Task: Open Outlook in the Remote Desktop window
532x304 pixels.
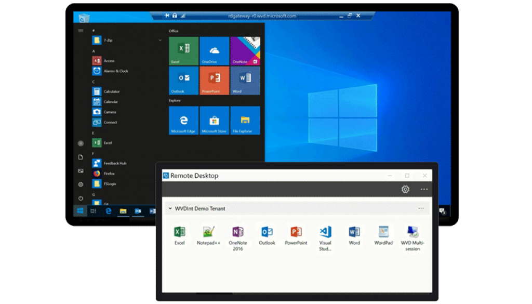Action: (x=267, y=235)
